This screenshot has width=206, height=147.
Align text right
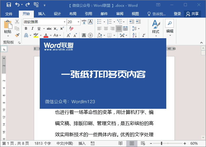(112, 29)
